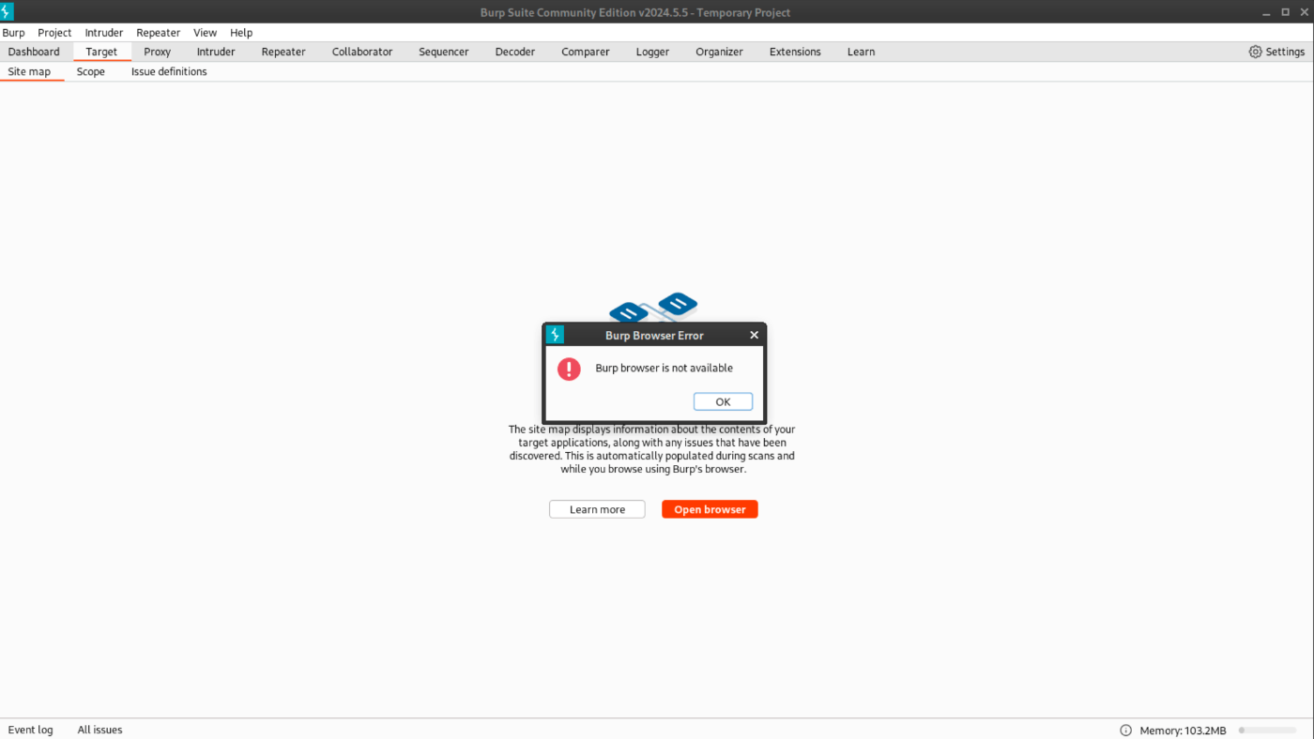Click the info icon beside Memory
Image resolution: width=1314 pixels, height=739 pixels.
(1125, 730)
